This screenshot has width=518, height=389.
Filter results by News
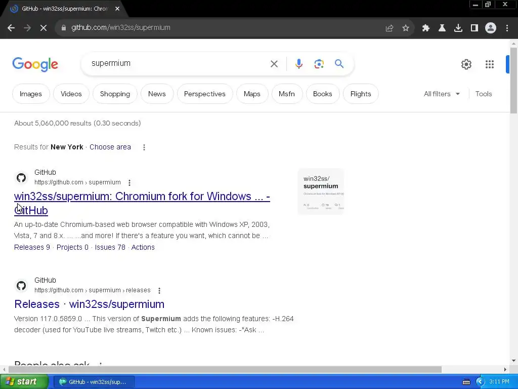(x=157, y=94)
